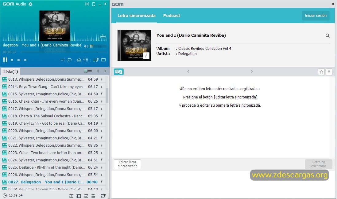Viewport: 337px width, 199px height.
Task: Open album info icon on cover
Action: (x=146, y=56)
